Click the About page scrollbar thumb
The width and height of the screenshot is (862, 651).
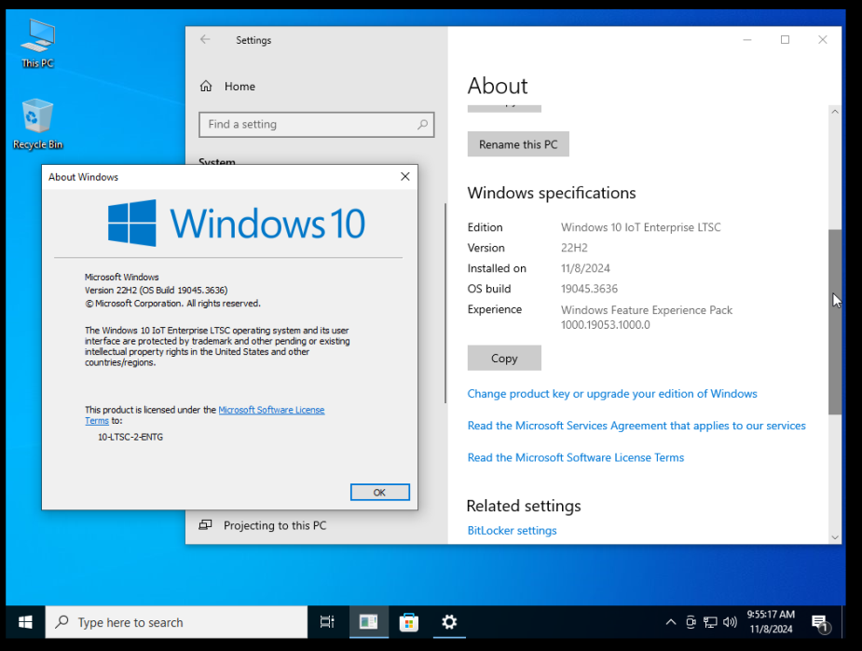[835, 321]
